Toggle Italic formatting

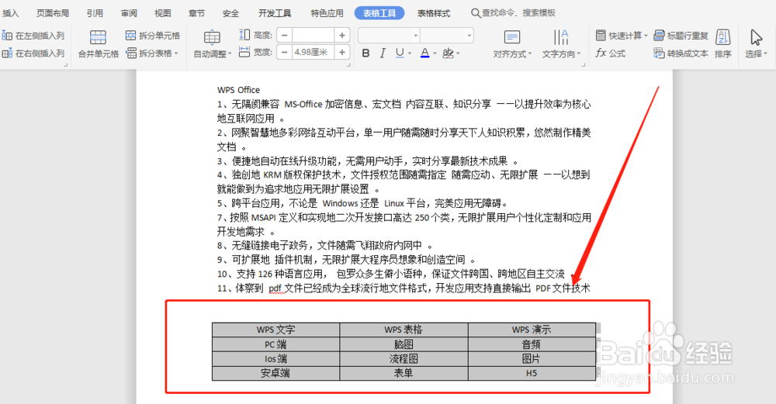pos(382,53)
